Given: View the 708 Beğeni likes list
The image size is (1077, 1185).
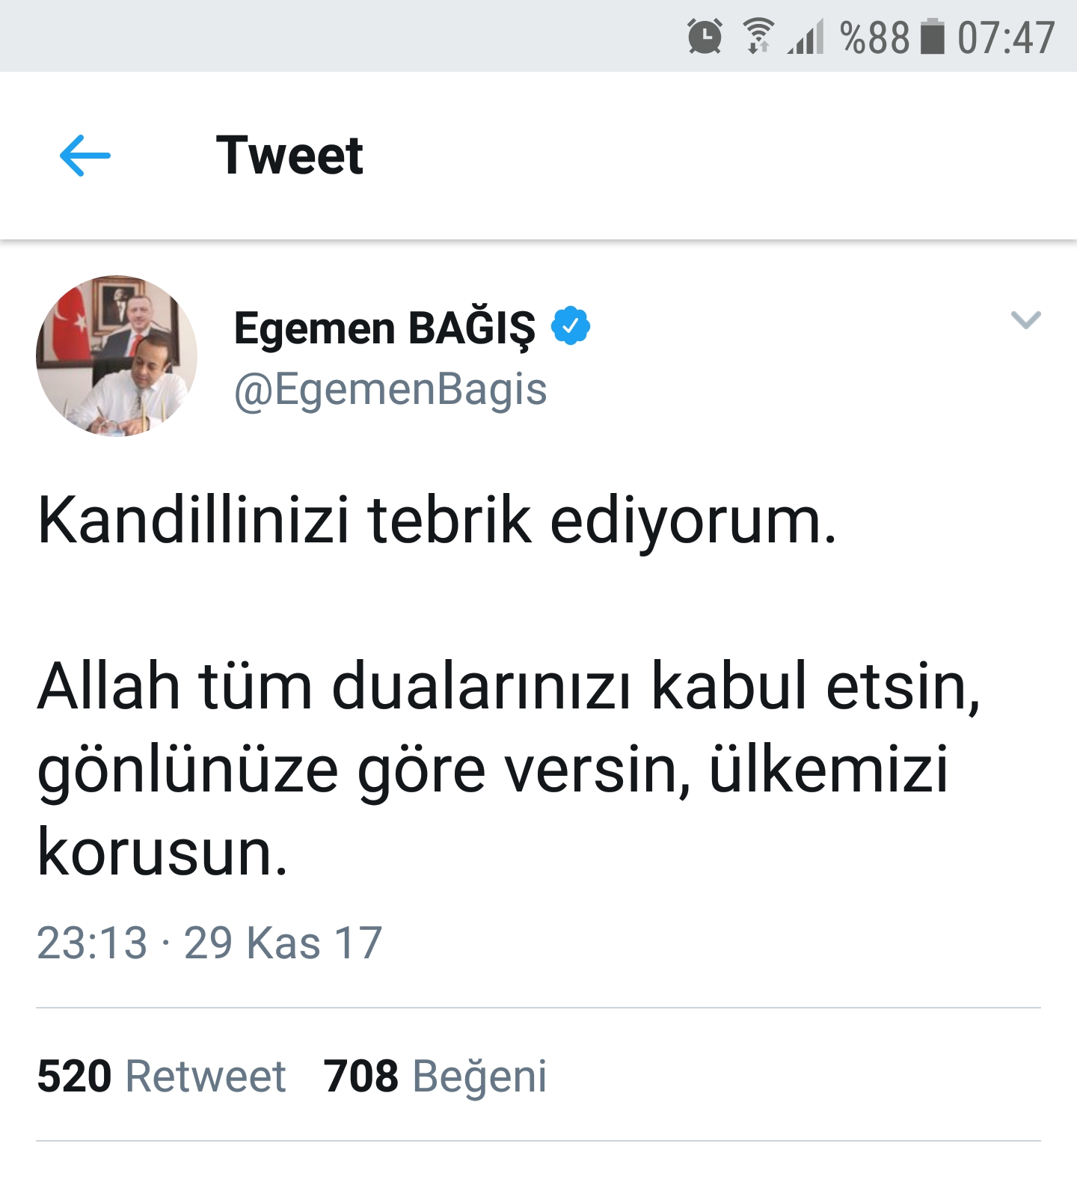Looking at the screenshot, I should pos(435,1077).
